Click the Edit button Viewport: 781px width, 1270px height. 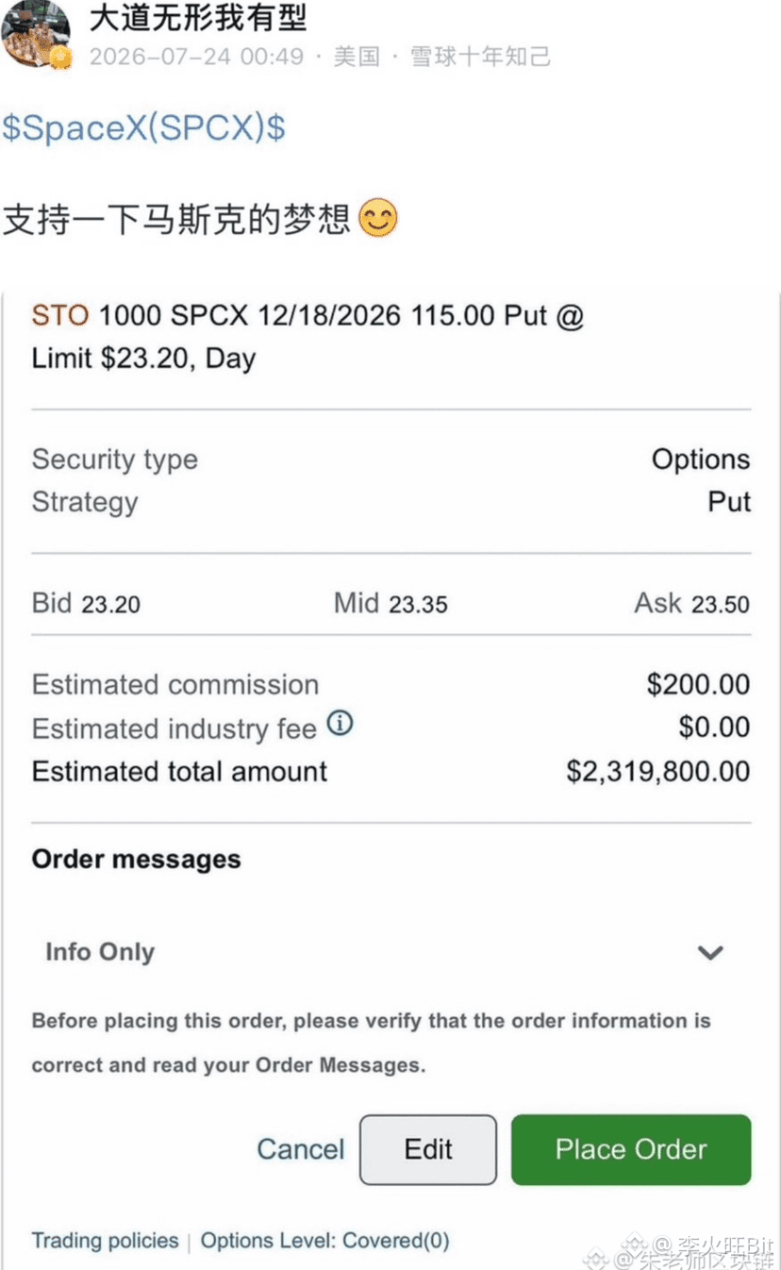[428, 1149]
